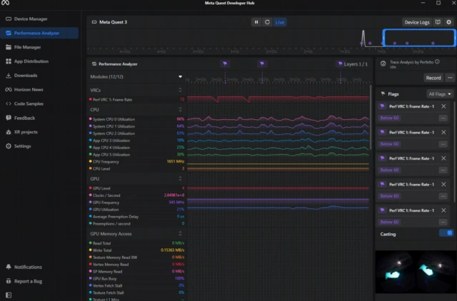Viewport: 457px width, 301px height.
Task: Collapse sidebar with bottom panel icon
Action: pyautogui.click(x=9, y=295)
